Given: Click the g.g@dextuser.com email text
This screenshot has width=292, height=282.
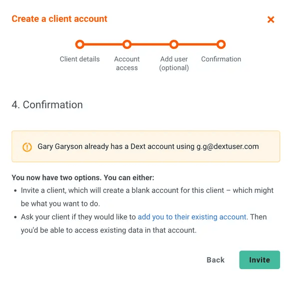Looking at the screenshot, I should coord(228,146).
